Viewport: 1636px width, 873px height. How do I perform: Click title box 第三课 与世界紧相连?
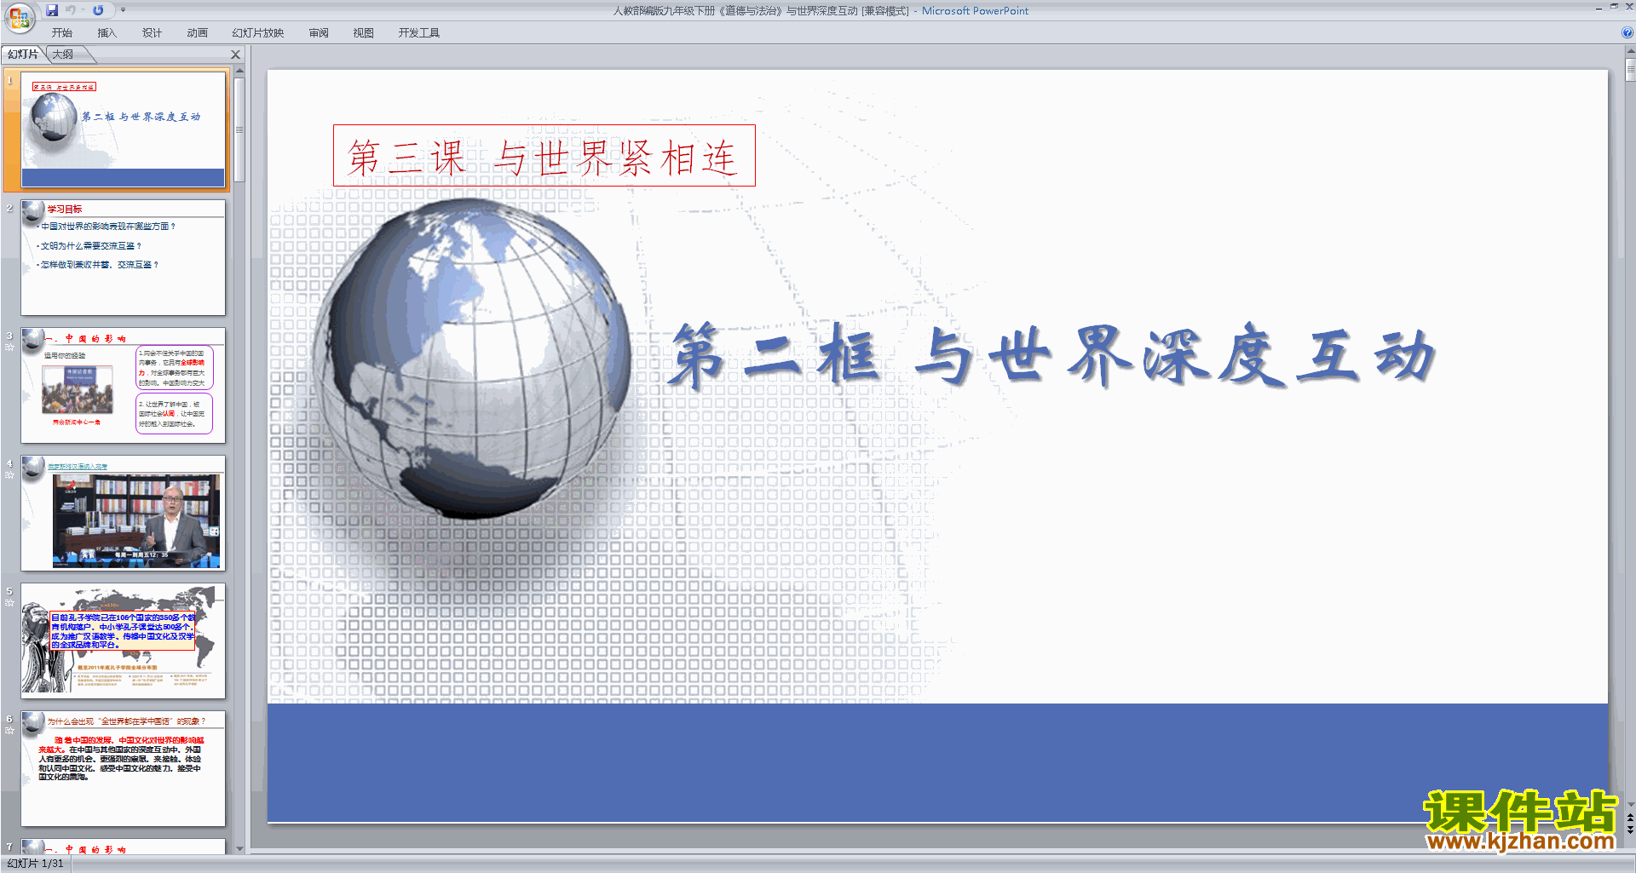[544, 156]
